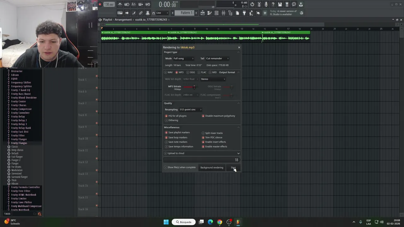404x227 pixels.
Task: Click the globe news icon
Action: 301,13
